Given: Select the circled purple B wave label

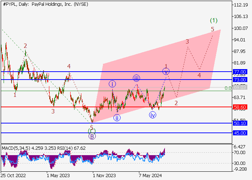Looking at the screenshot, I should 92,136.
